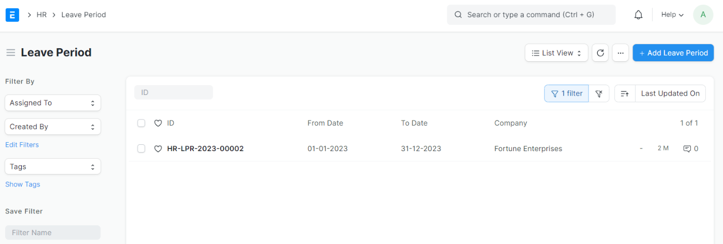The width and height of the screenshot is (723, 244).
Task: Open the notifications bell
Action: 638,15
